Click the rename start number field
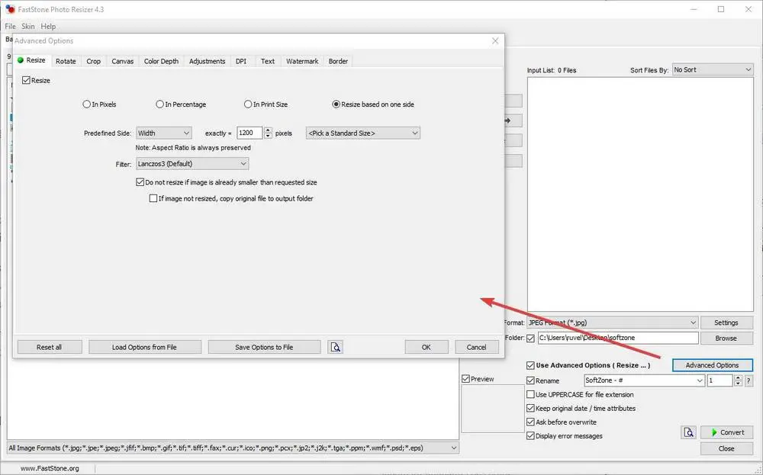 point(720,380)
